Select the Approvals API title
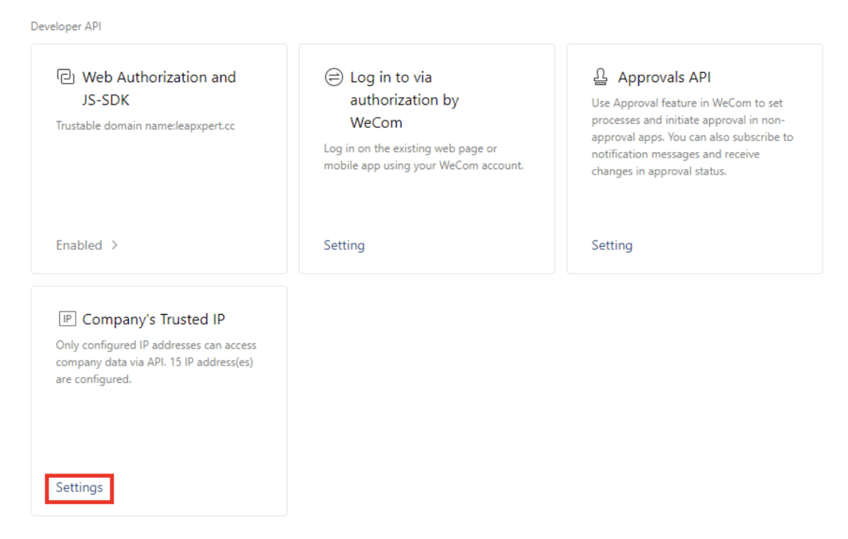 point(664,77)
